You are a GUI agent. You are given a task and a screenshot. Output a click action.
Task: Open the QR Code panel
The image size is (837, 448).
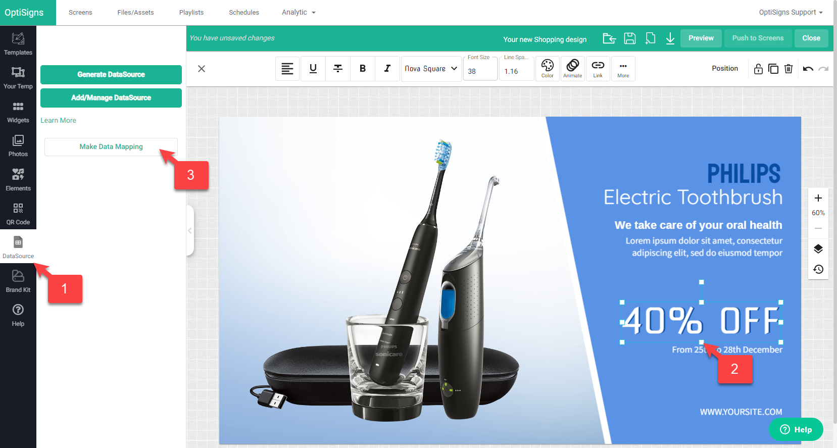(18, 213)
